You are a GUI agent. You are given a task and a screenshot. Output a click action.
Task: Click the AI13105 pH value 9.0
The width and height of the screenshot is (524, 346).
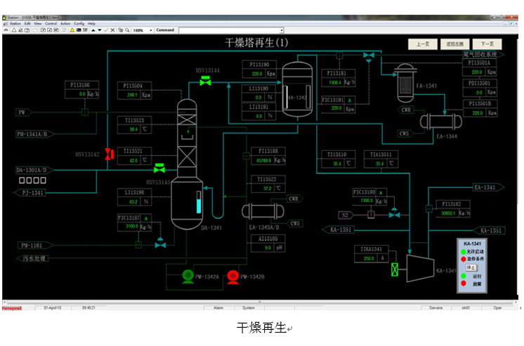point(268,248)
